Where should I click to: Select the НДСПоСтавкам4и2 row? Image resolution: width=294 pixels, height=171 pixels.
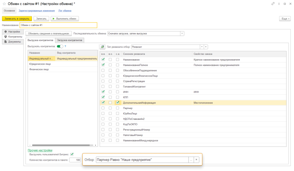click(x=193, y=119)
